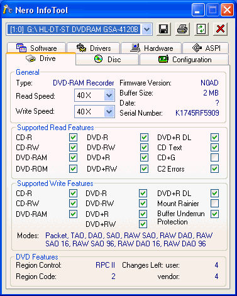This screenshot has height=296, width=237.
Task: Switch to the Hardware tab
Action: coord(151,48)
